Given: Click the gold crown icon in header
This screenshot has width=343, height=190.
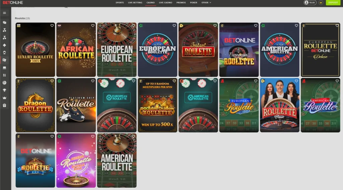Looking at the screenshot, I should 321,3.
